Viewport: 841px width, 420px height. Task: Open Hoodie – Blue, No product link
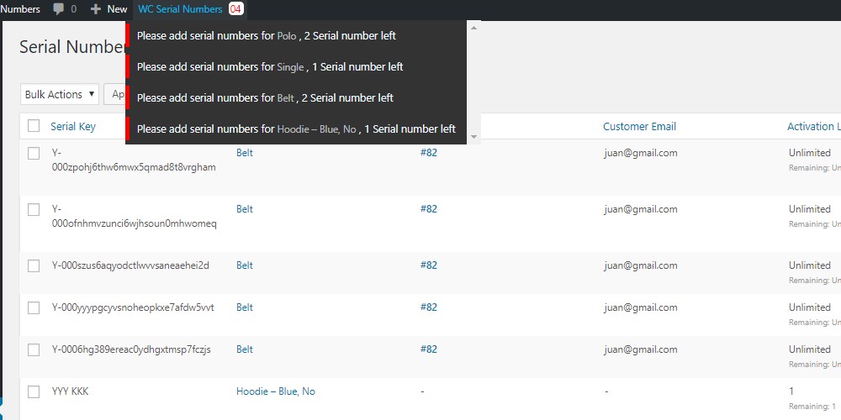click(x=276, y=391)
